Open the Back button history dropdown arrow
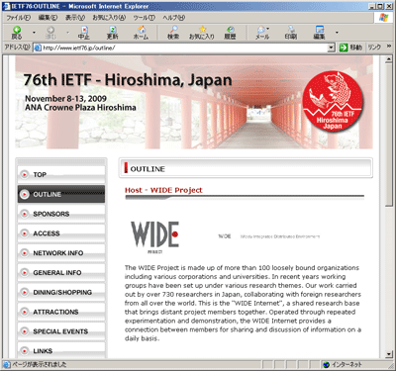The image size is (396, 371). coord(34,33)
